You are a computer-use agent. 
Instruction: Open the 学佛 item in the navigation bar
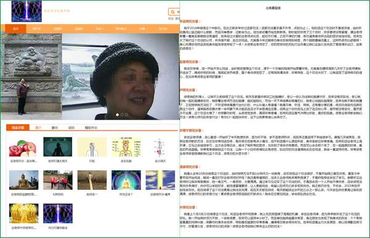(x=142, y=29)
